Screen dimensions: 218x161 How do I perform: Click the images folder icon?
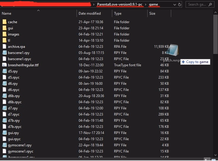4,34
